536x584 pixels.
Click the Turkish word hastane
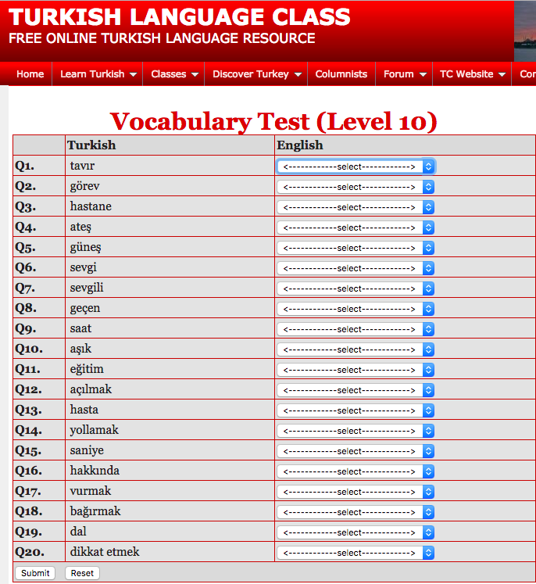91,206
